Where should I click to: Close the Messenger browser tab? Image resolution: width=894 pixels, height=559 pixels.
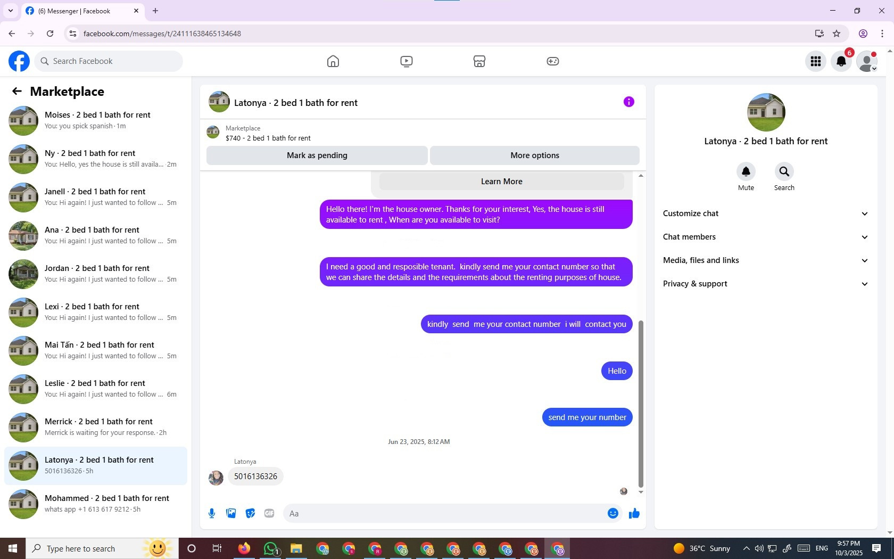click(x=136, y=11)
